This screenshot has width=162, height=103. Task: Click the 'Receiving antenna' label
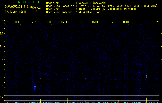(59, 12)
